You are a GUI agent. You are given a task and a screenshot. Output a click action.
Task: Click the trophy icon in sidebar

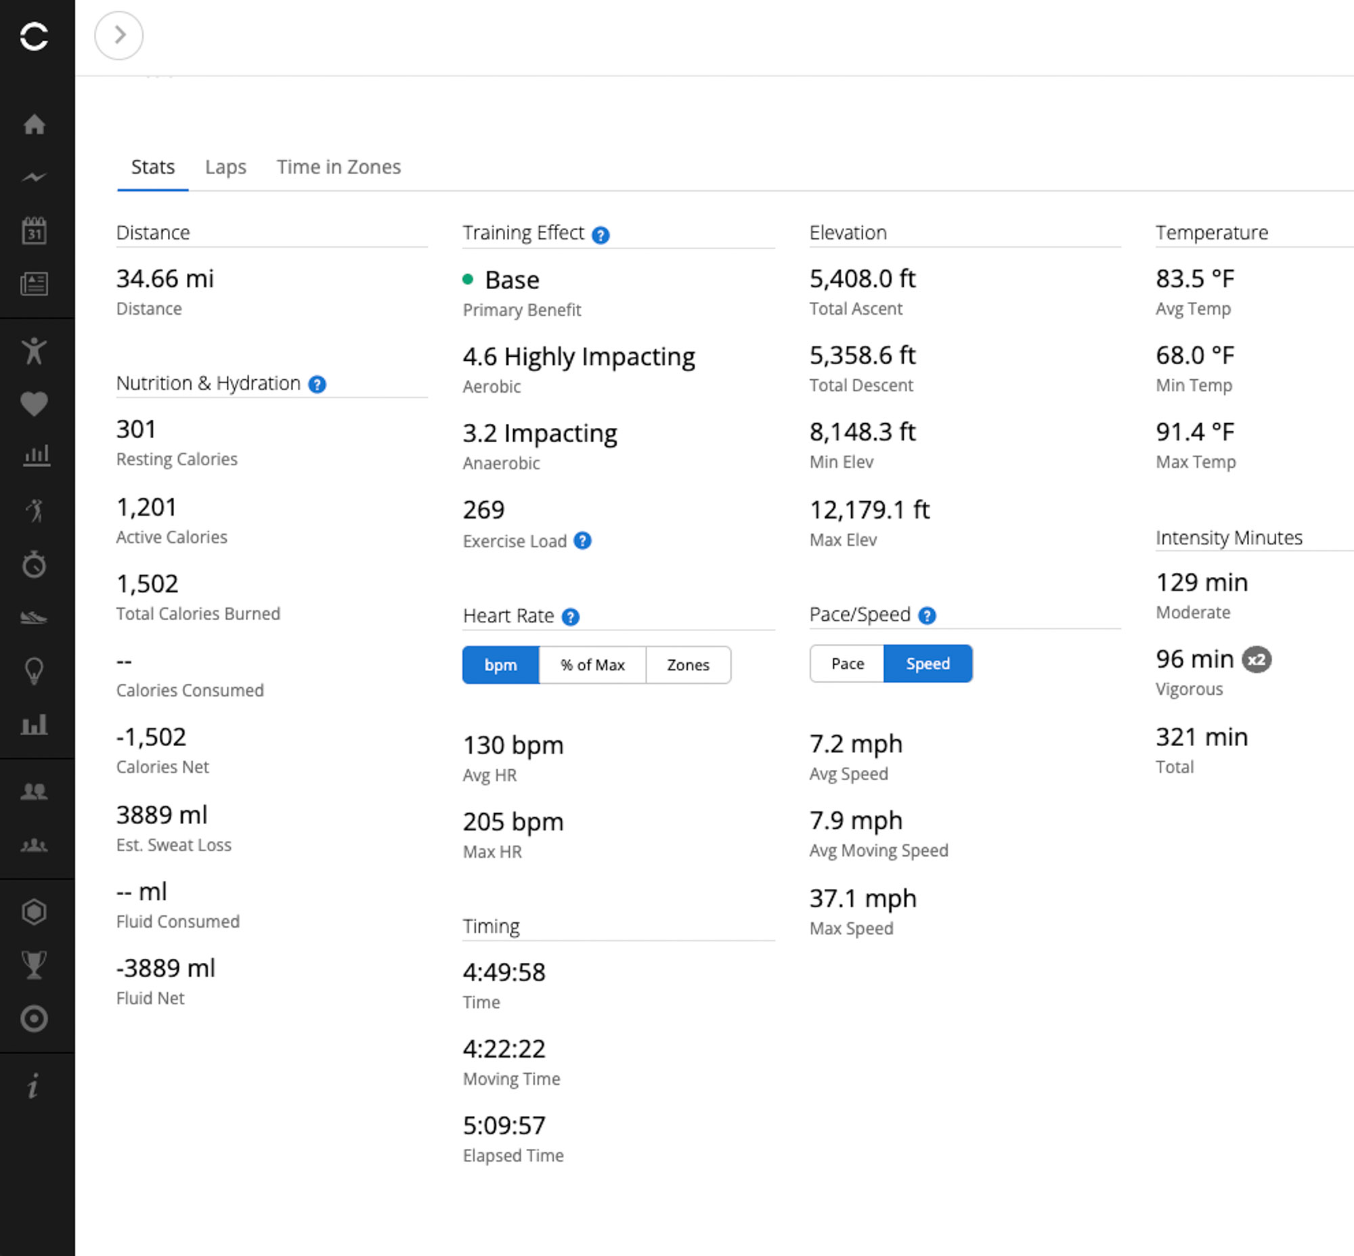click(34, 964)
